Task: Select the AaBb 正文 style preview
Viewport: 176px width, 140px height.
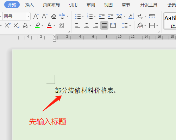Action: point(170,21)
